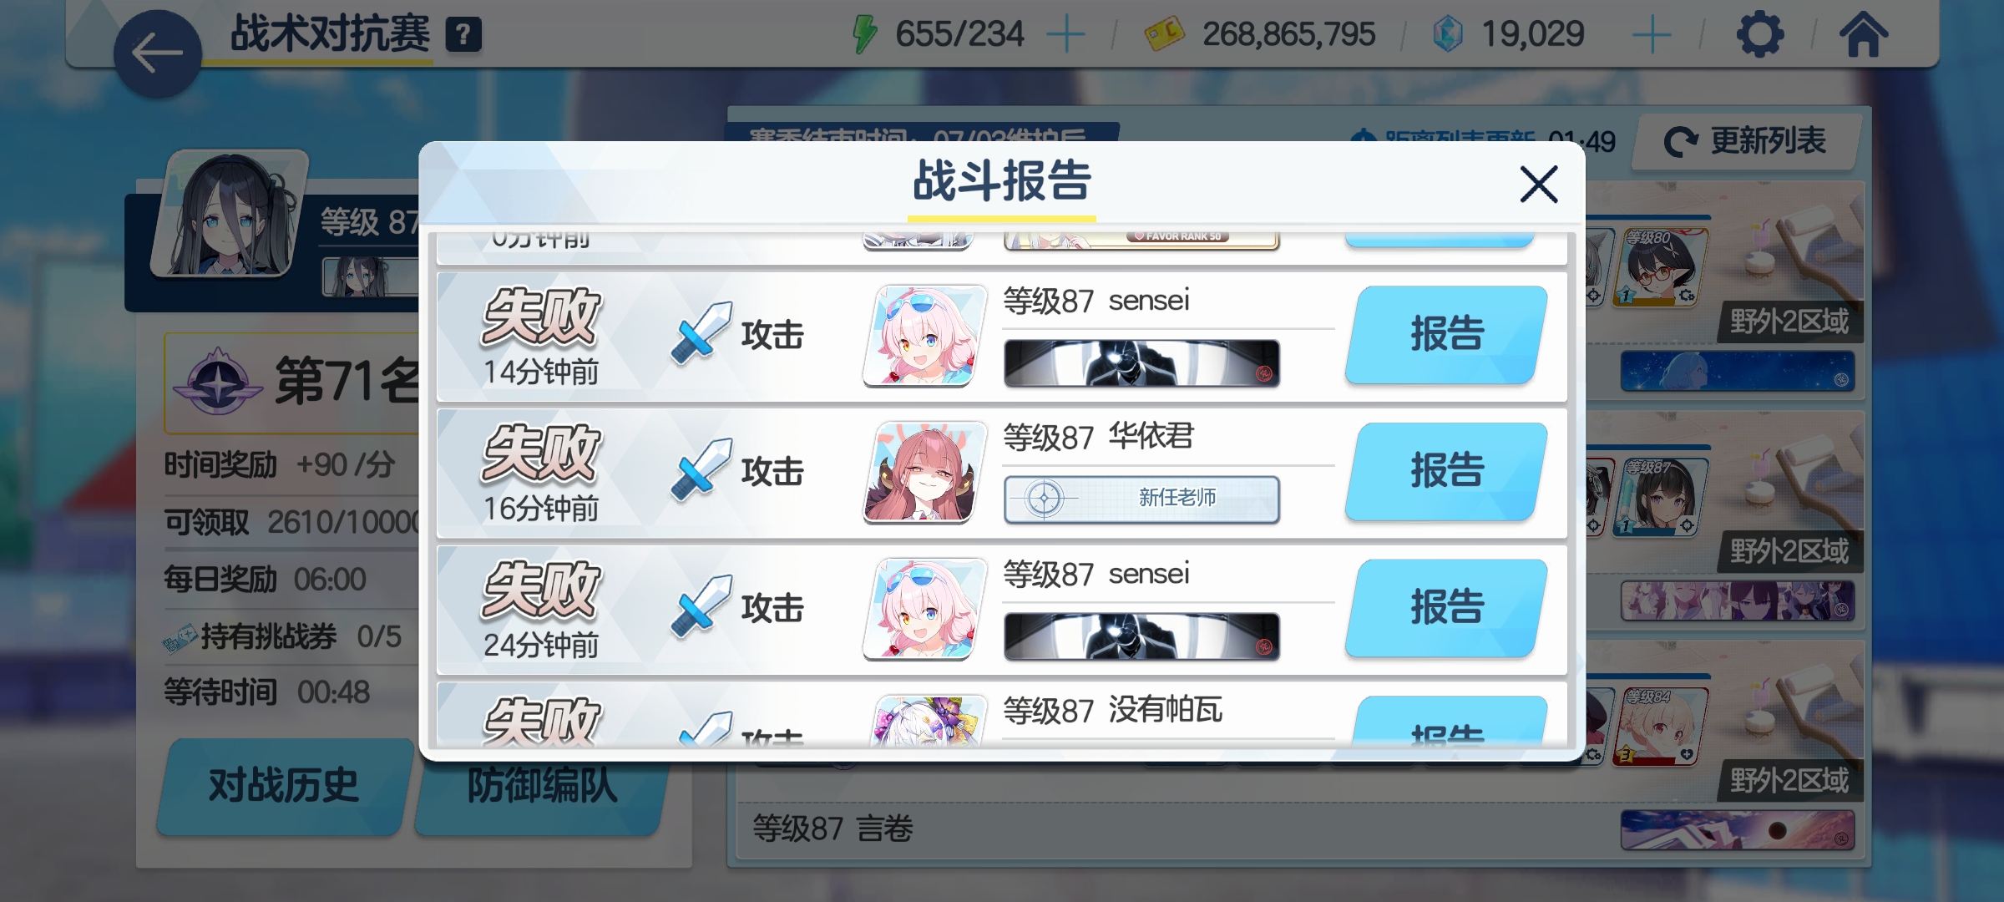Viewport: 2004px width, 902px height.
Task: Go back with the arrow button
Action: pyautogui.click(x=157, y=54)
